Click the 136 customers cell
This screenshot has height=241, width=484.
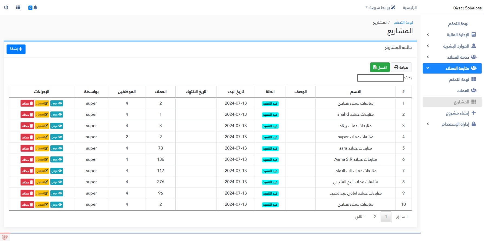pyautogui.click(x=161, y=159)
